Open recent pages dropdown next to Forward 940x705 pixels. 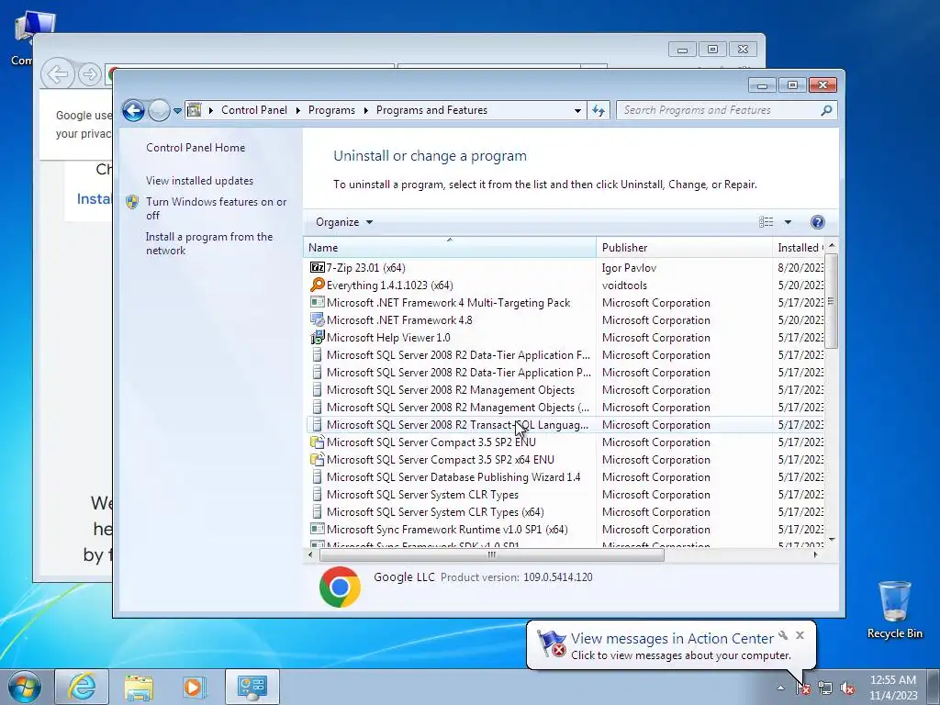pyautogui.click(x=177, y=111)
